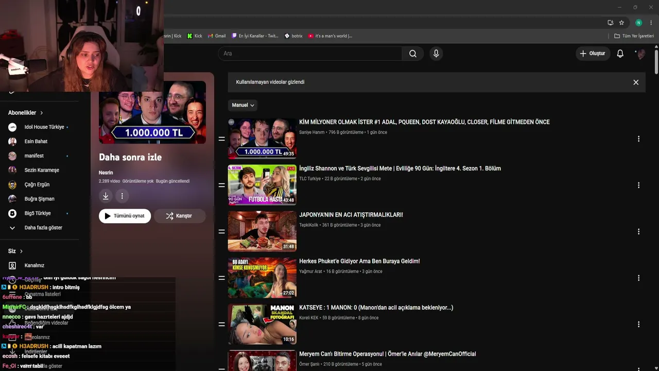Open botrix bookmark

click(x=293, y=36)
